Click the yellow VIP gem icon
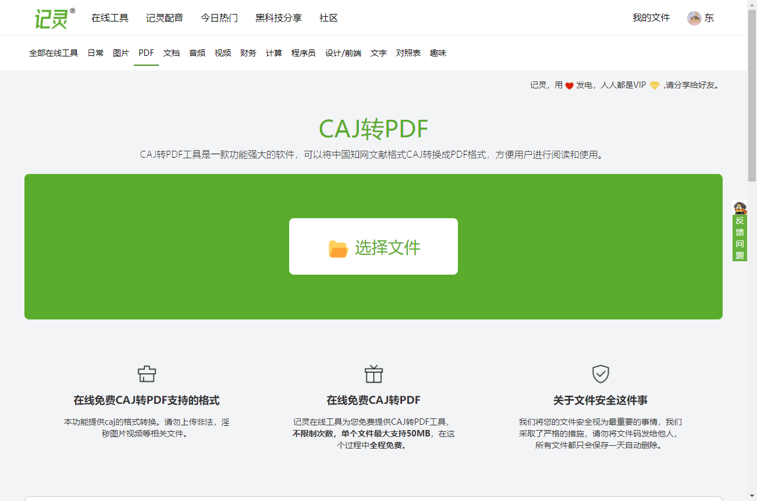Image resolution: width=757 pixels, height=501 pixels. point(653,85)
